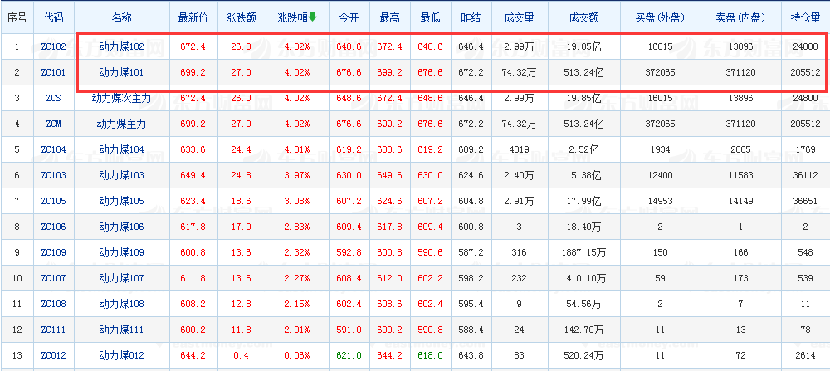Click the 序号 column header
This screenshot has height=371, width=830.
17,17
